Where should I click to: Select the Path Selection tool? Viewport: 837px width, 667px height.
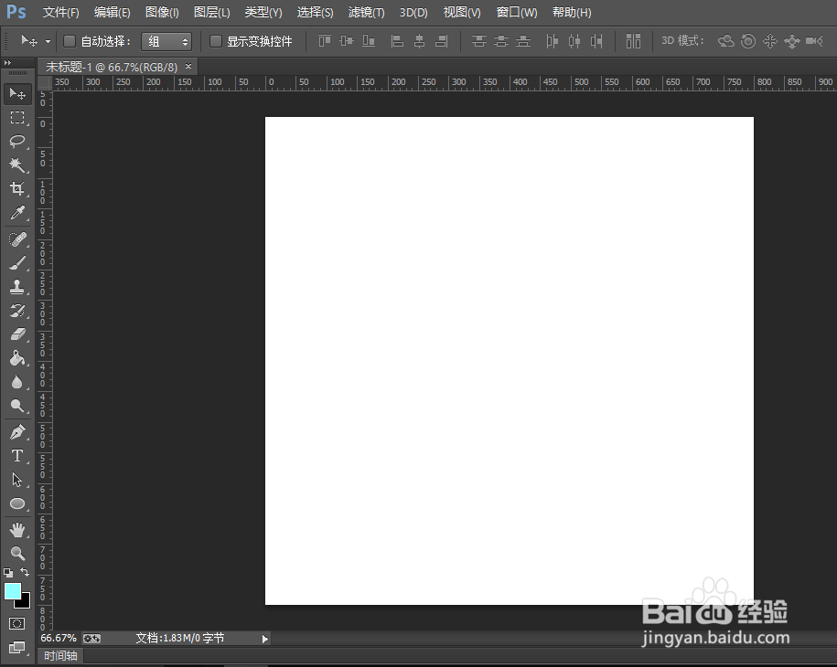(x=17, y=480)
